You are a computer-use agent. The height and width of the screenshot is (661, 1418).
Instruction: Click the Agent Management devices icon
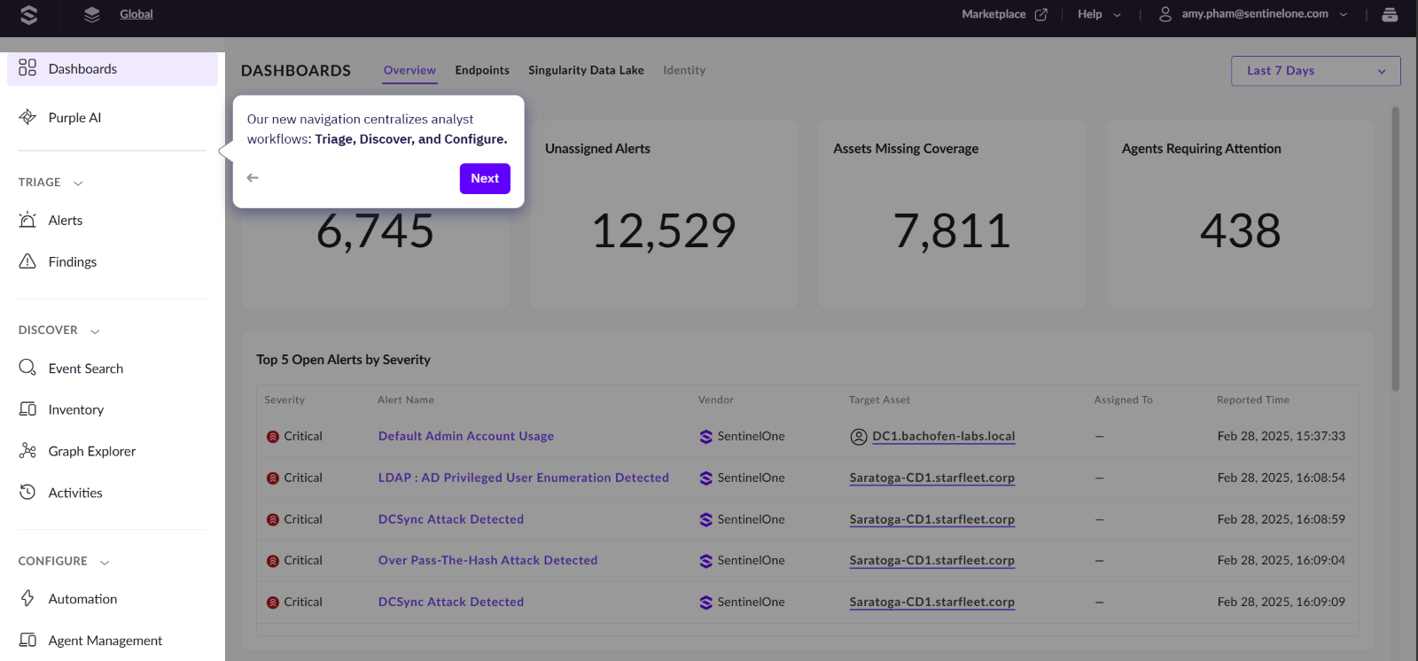coord(27,640)
